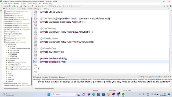Click the Package Explorer horizontal scrollbar
Screen dimensions: 172x97
click(11, 88)
